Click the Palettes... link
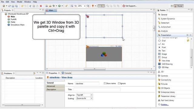Image resolution: width=194 pixels, height=109 pixels. point(165,104)
